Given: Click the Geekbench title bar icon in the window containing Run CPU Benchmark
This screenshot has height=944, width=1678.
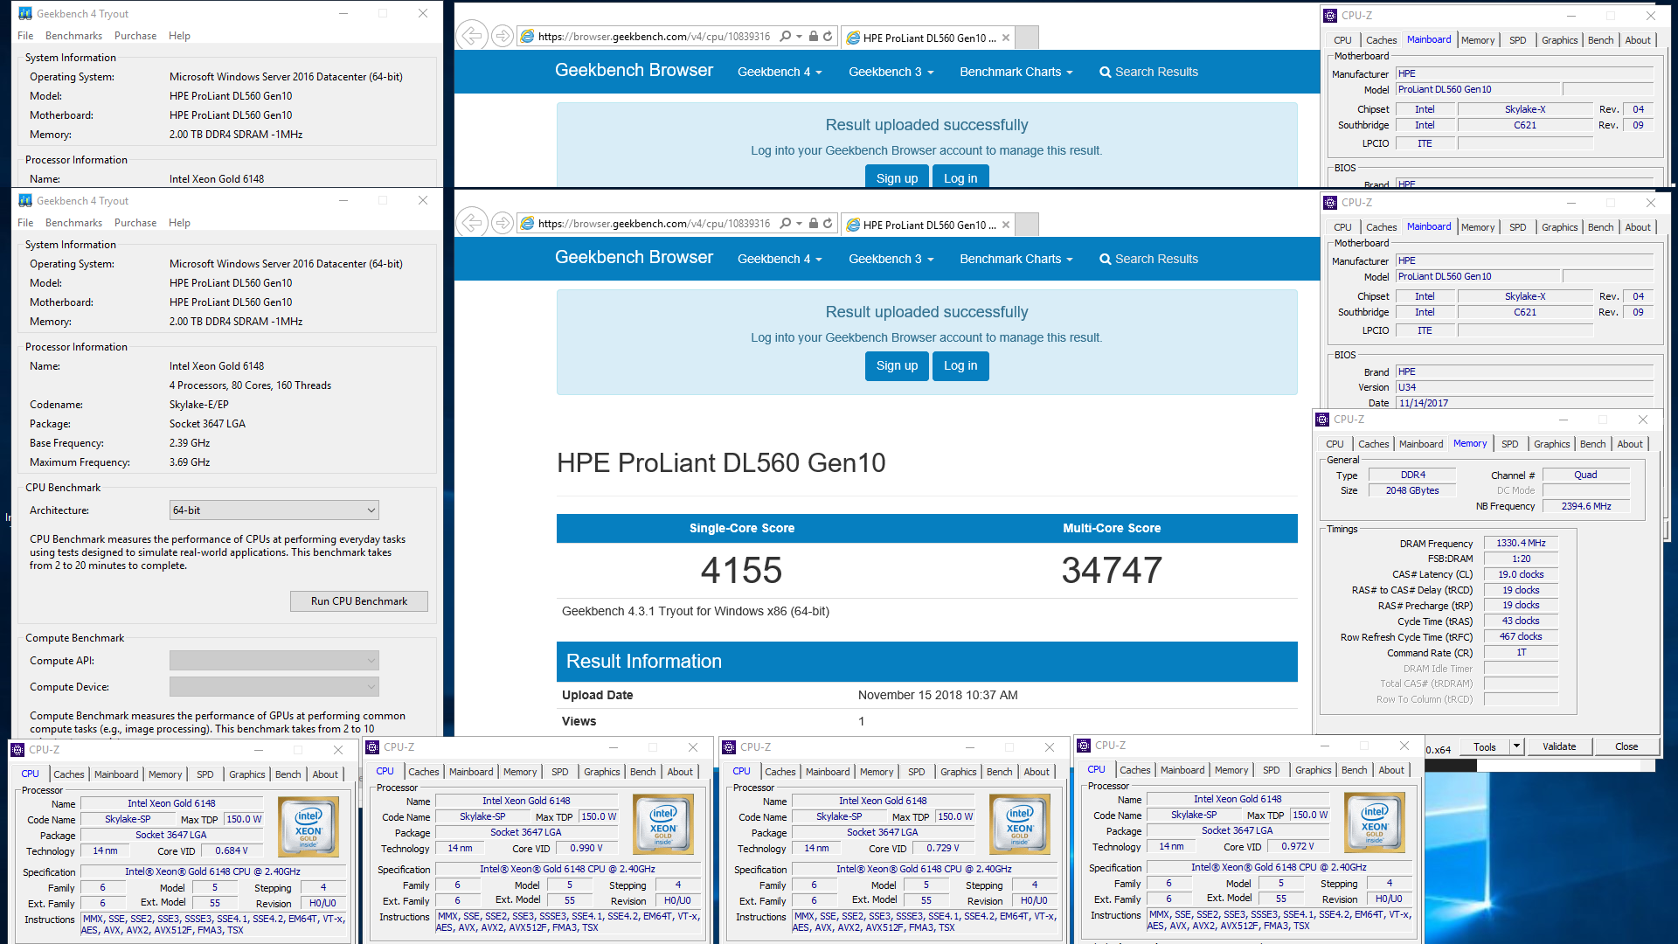Looking at the screenshot, I should [x=25, y=201].
